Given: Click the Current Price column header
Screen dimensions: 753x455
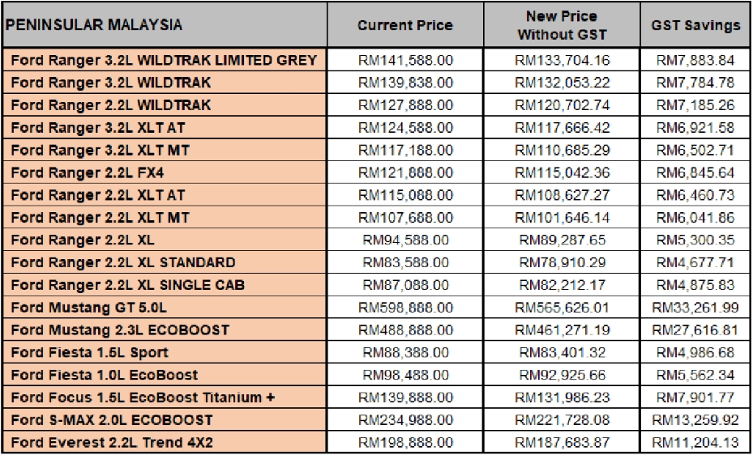Looking at the screenshot, I should 405,24.
